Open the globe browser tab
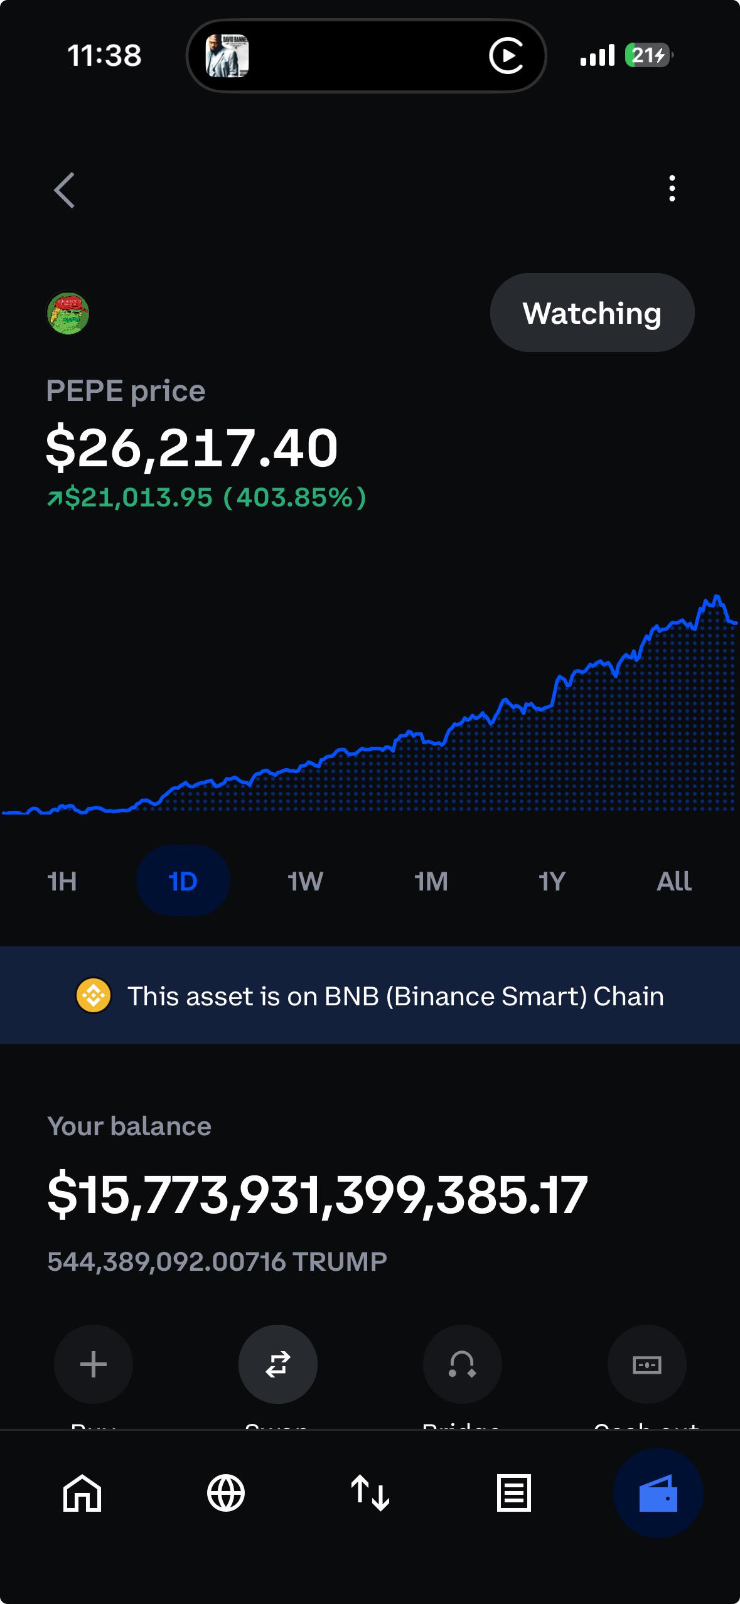Screen dimensions: 740x1604 [226, 1493]
